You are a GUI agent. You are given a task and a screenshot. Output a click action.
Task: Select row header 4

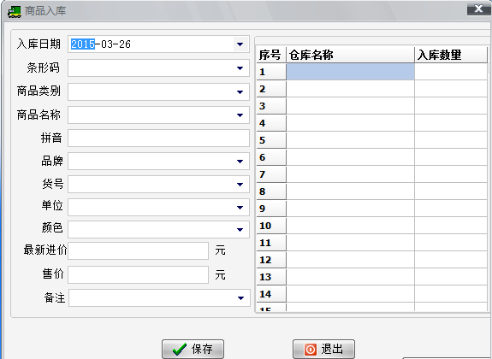click(271, 123)
